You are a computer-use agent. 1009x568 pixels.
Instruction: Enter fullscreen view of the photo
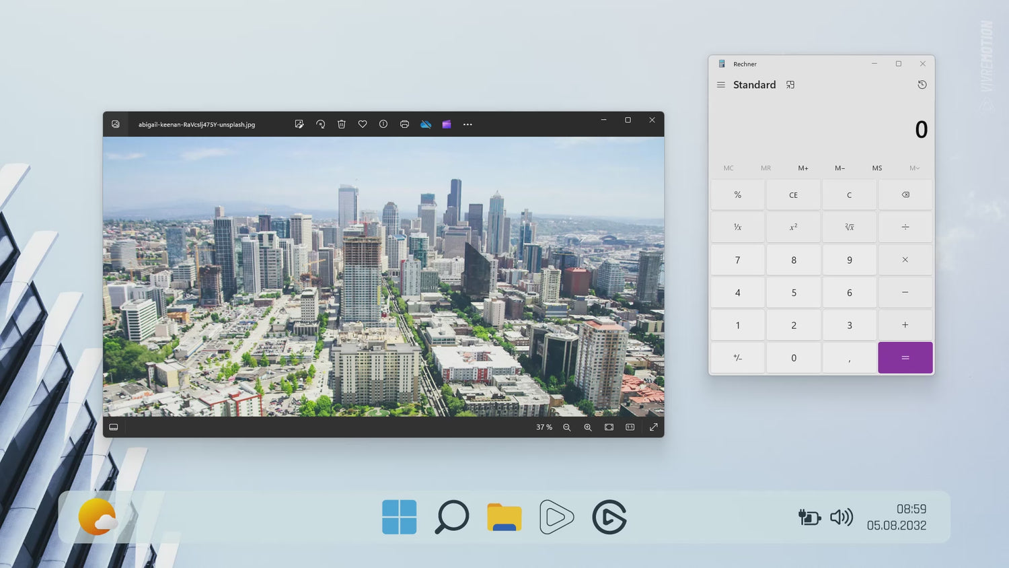coord(653,427)
